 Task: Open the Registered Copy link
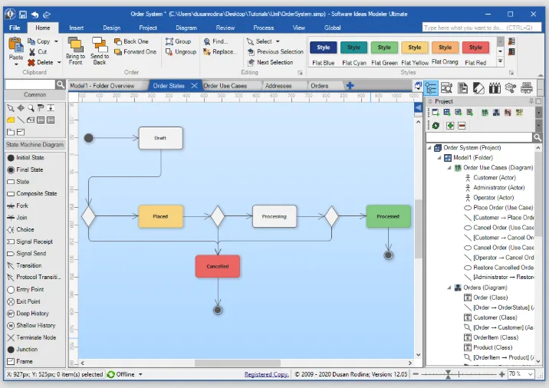click(x=266, y=374)
